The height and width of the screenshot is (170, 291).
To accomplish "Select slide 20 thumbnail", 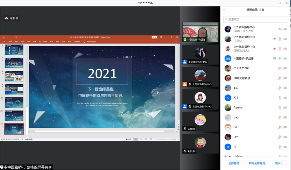I will click(x=14, y=102).
